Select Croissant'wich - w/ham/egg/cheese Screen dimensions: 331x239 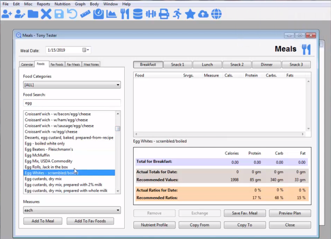(69, 120)
